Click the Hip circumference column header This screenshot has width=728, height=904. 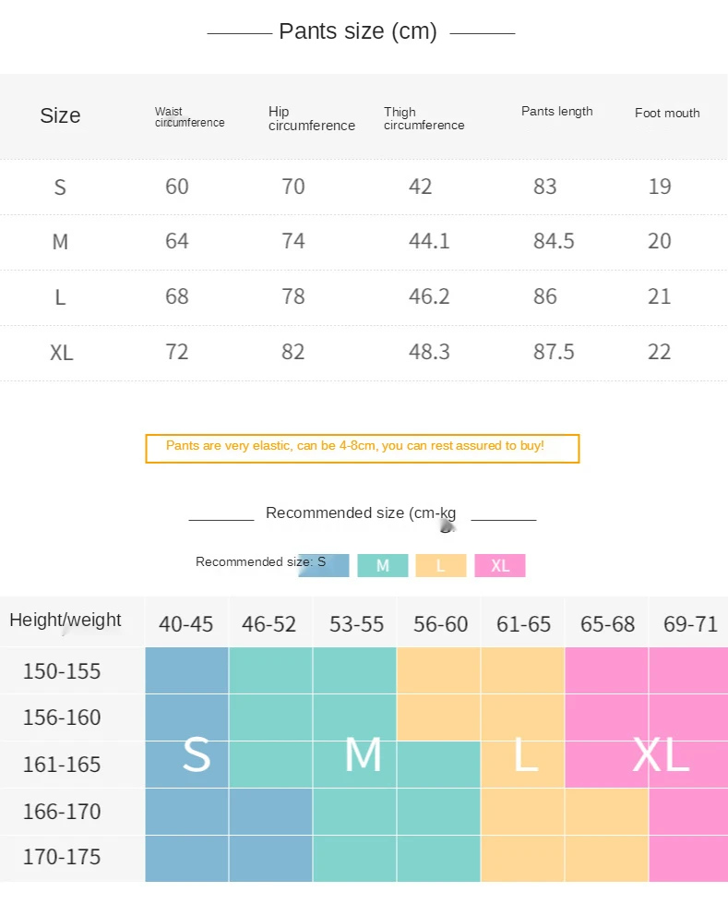pyautogui.click(x=311, y=118)
